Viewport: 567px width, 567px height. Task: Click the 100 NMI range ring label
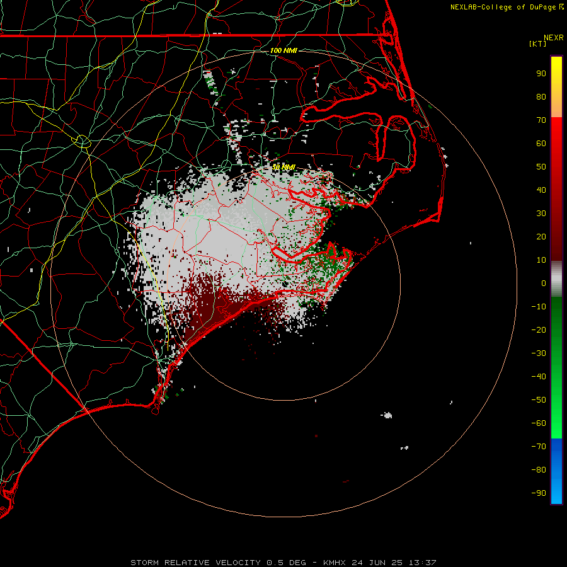click(283, 50)
